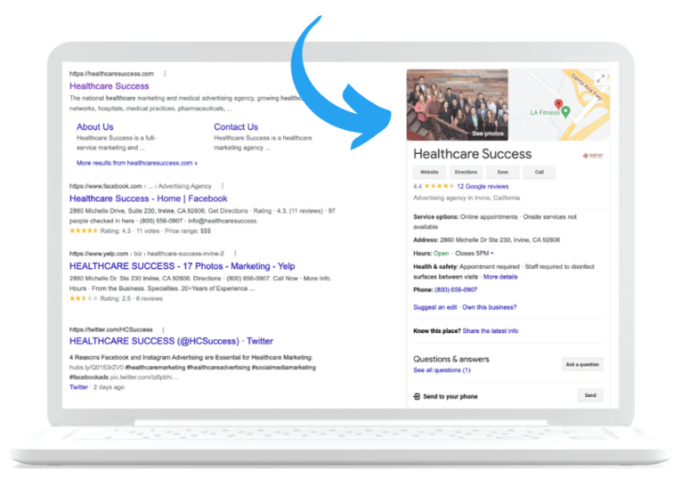This screenshot has width=681, height=503.
Task: Click the Address line 2860 Michelle Dr
Action: [x=486, y=239]
